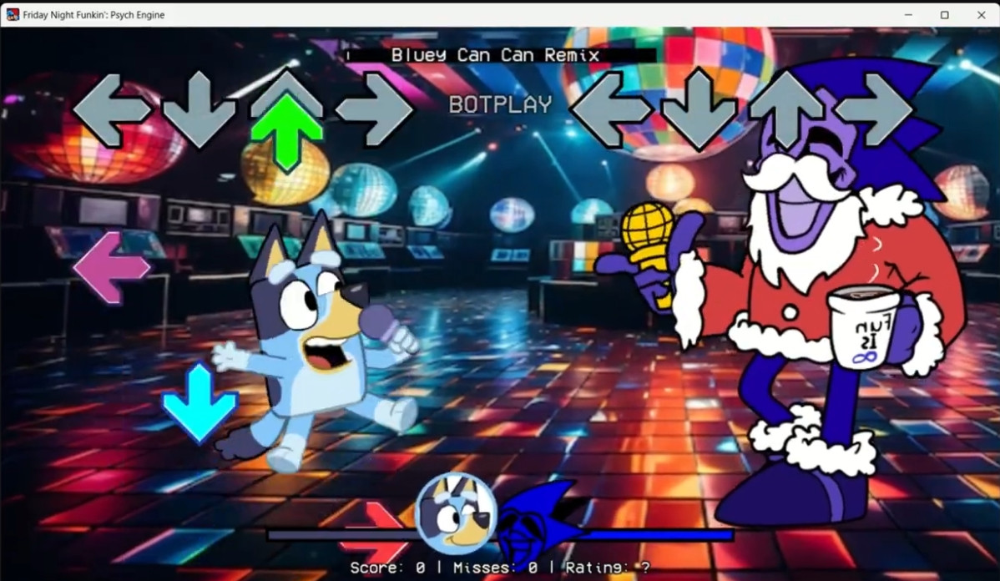Click the player-side right arrow receptor
The image size is (1000, 581).
[375, 109]
